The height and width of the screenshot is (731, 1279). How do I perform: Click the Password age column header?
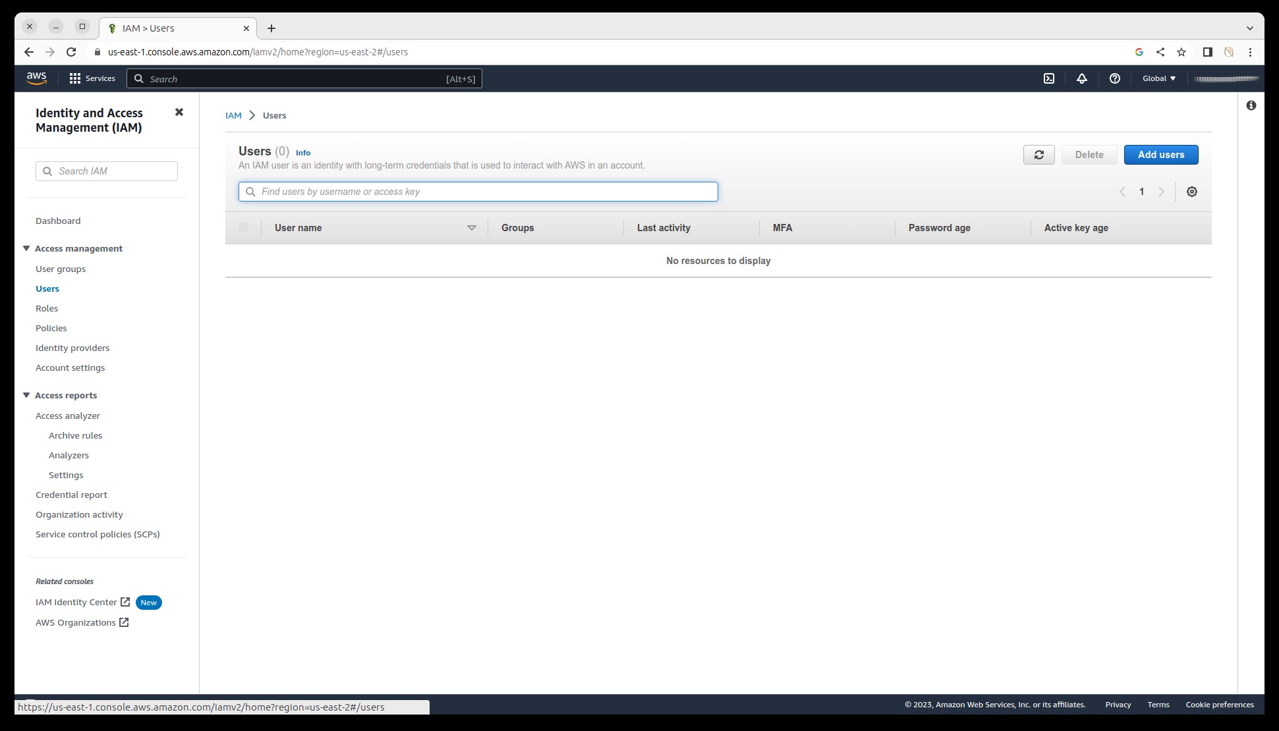click(940, 228)
